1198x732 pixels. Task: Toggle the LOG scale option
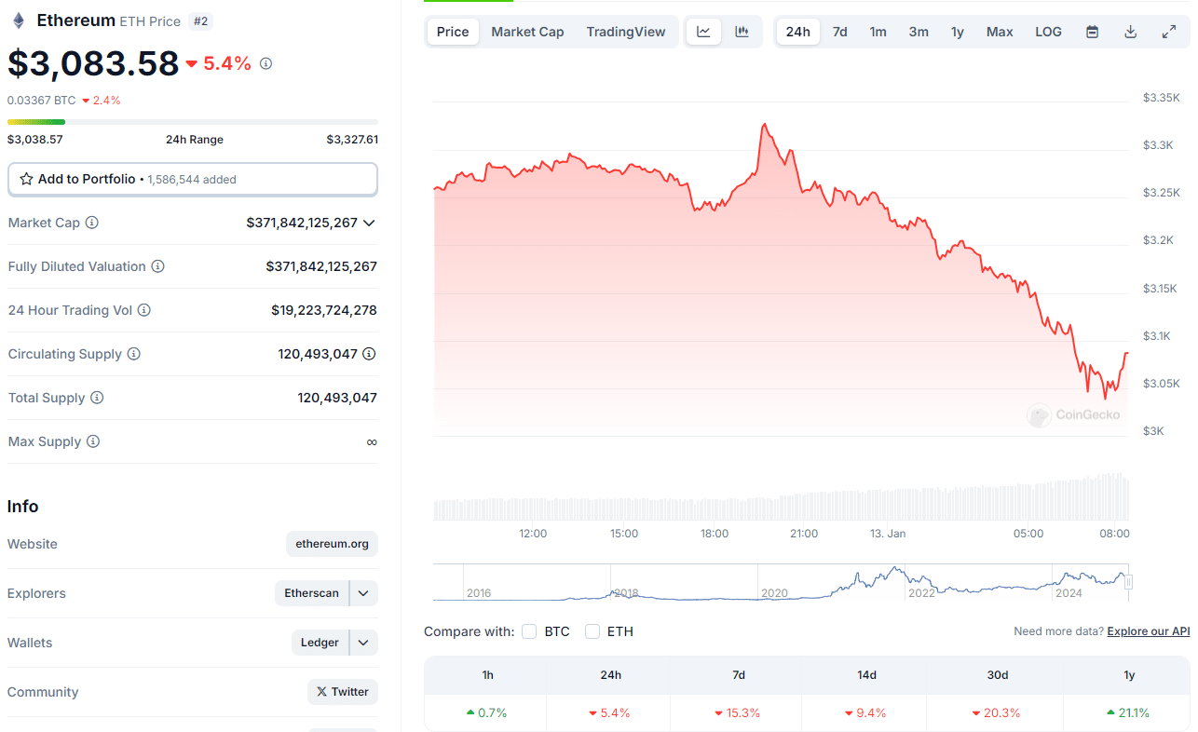[1048, 32]
